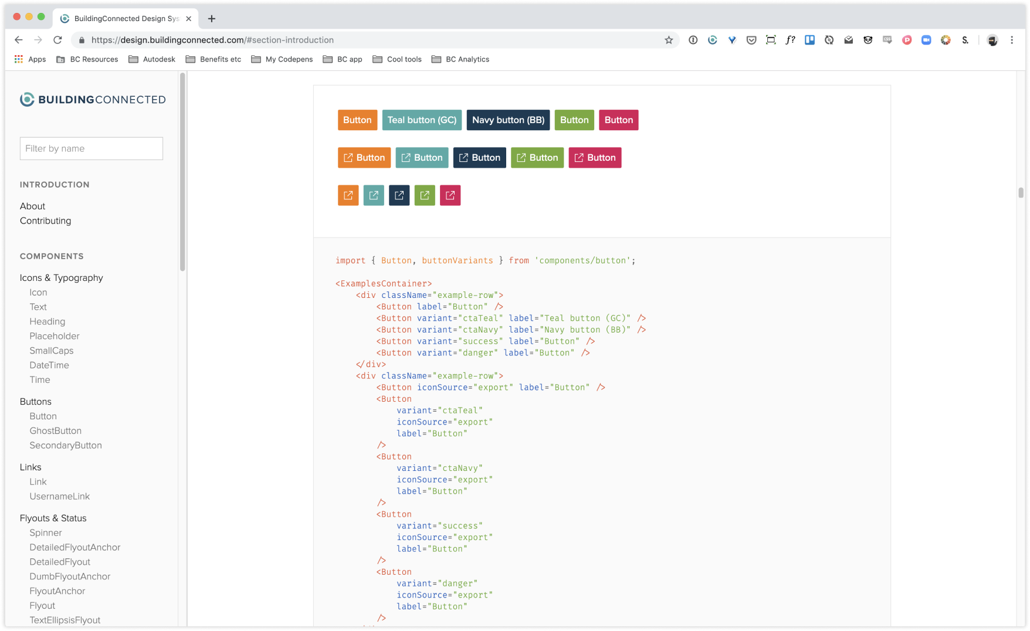
Task: Bookmark this page with the star icon
Action: [x=669, y=40]
